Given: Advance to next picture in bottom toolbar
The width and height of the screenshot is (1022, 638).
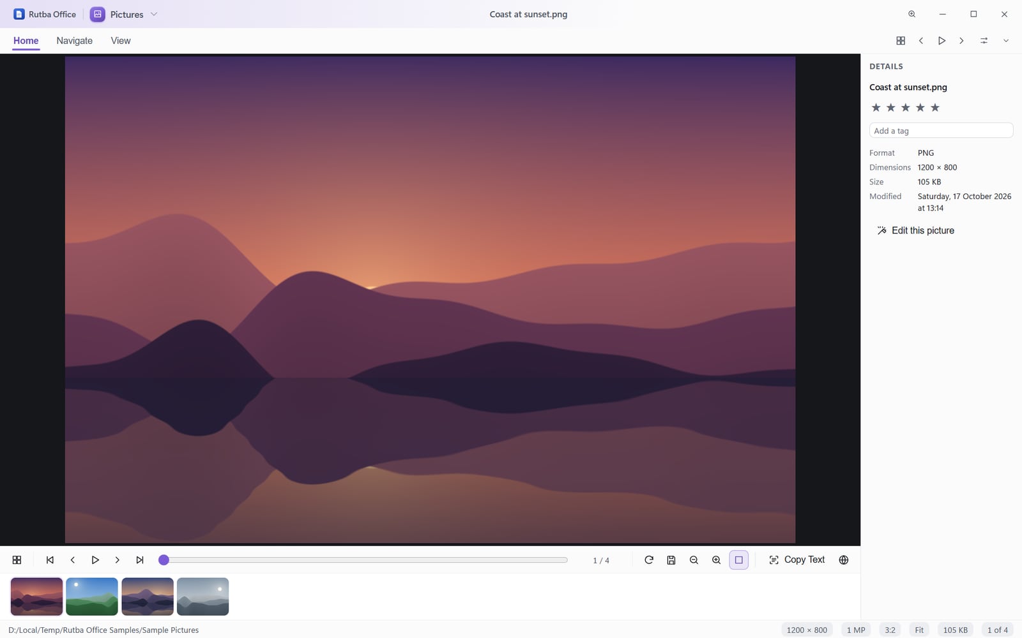Looking at the screenshot, I should (x=118, y=560).
